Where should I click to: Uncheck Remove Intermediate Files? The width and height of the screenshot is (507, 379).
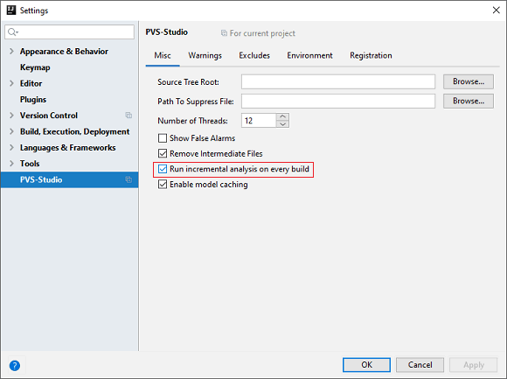163,153
